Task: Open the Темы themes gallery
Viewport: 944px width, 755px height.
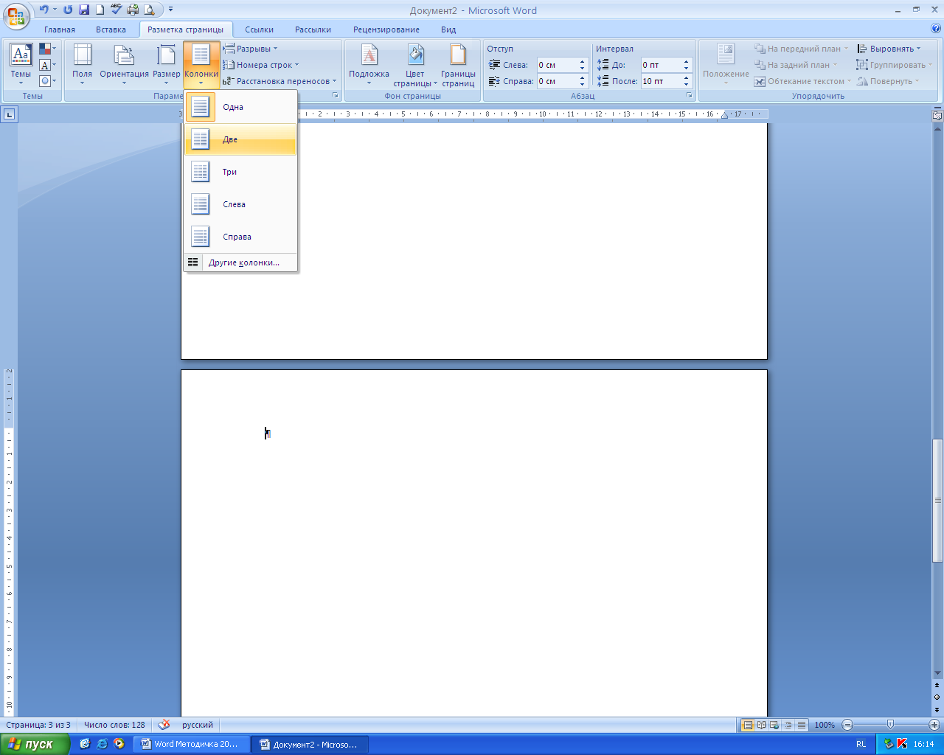Action: (21, 64)
